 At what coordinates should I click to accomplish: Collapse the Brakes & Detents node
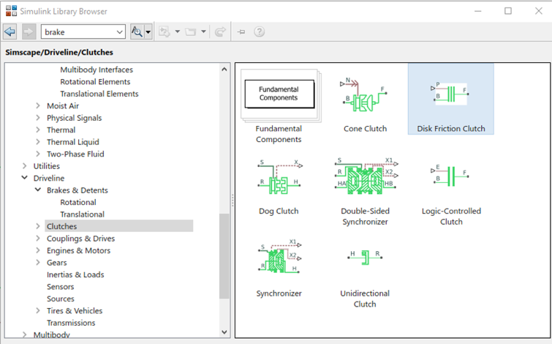point(38,190)
